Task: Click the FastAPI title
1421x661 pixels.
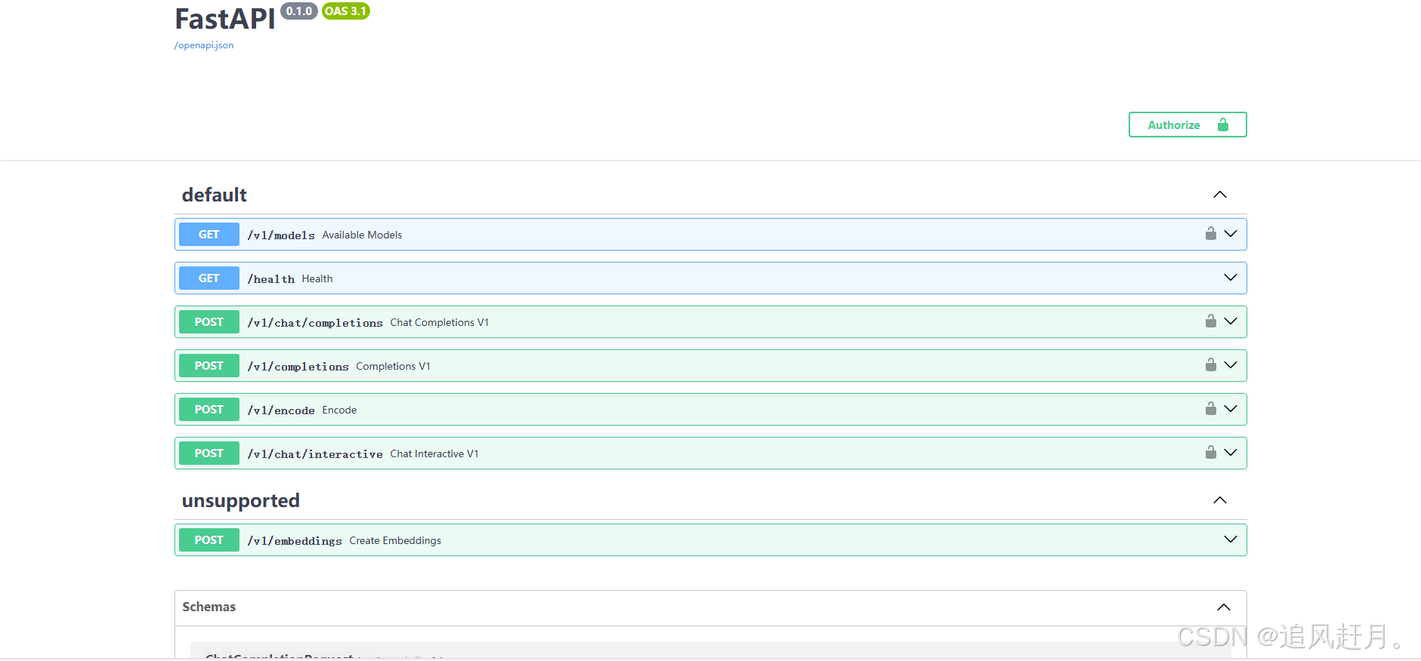Action: pyautogui.click(x=225, y=19)
